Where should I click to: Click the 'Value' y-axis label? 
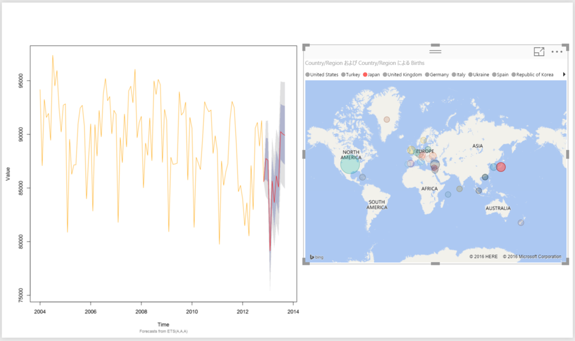coord(8,174)
